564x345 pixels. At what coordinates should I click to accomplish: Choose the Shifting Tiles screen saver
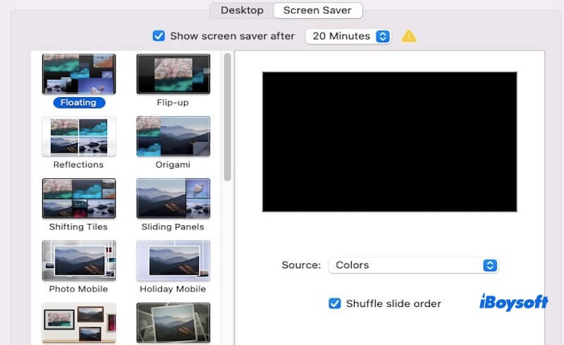click(x=78, y=198)
